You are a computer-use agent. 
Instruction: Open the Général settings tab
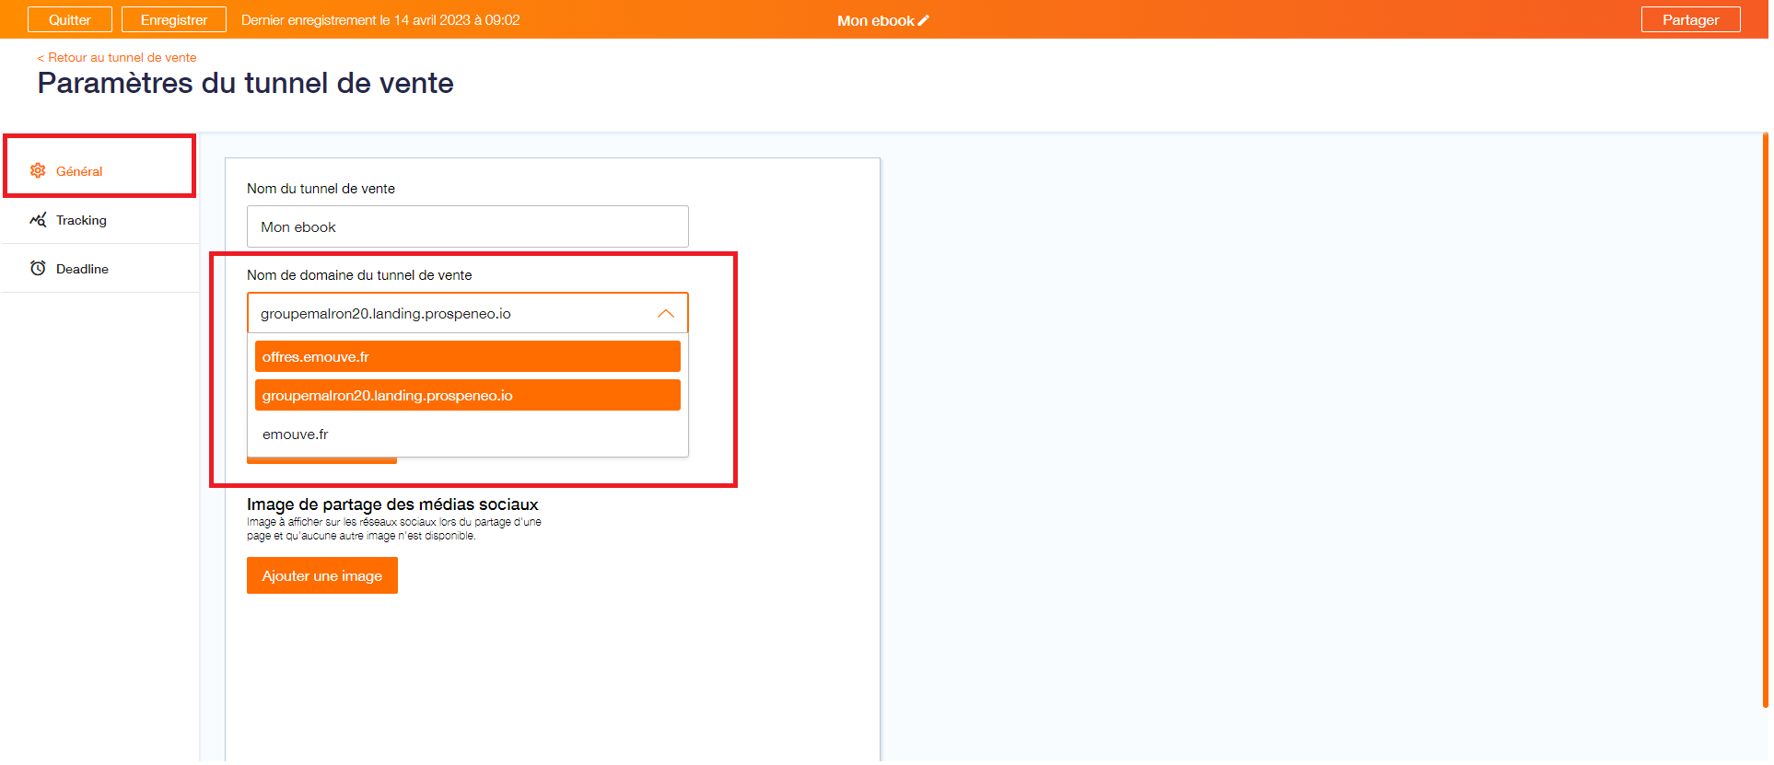99,170
